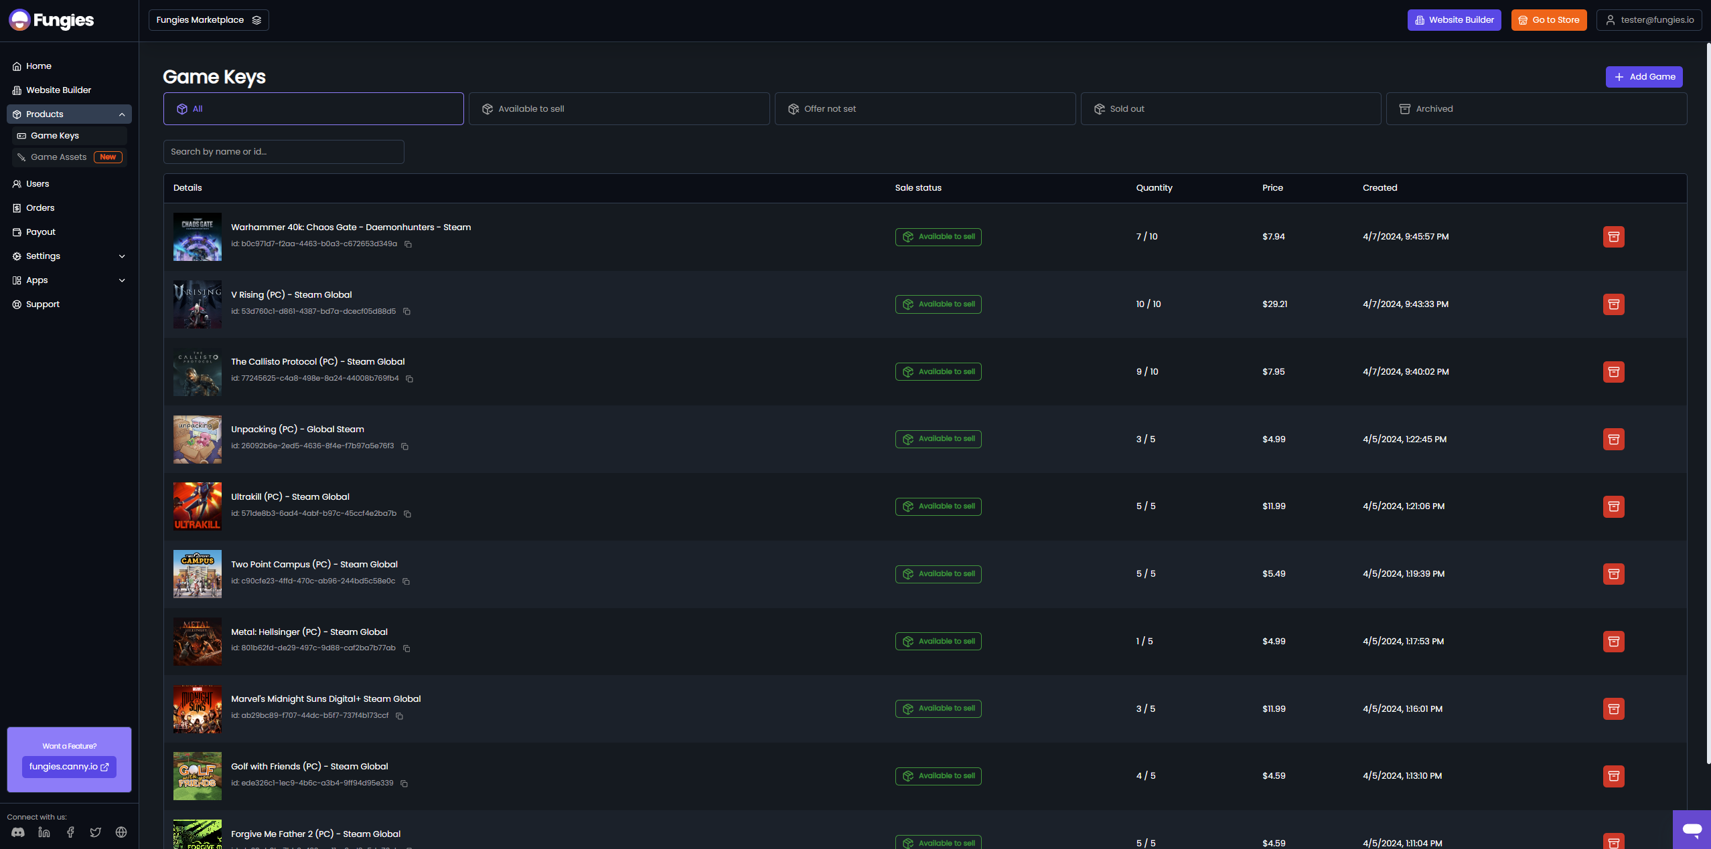
Task: Archive the Warhammer 40k Chaos Gate game
Action: [x=1613, y=237]
